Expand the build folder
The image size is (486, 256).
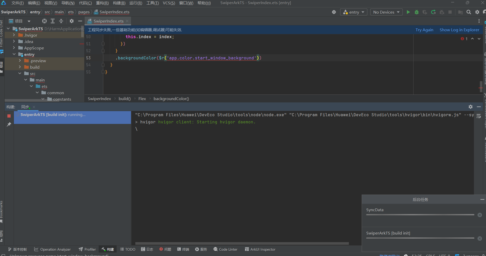click(20, 67)
